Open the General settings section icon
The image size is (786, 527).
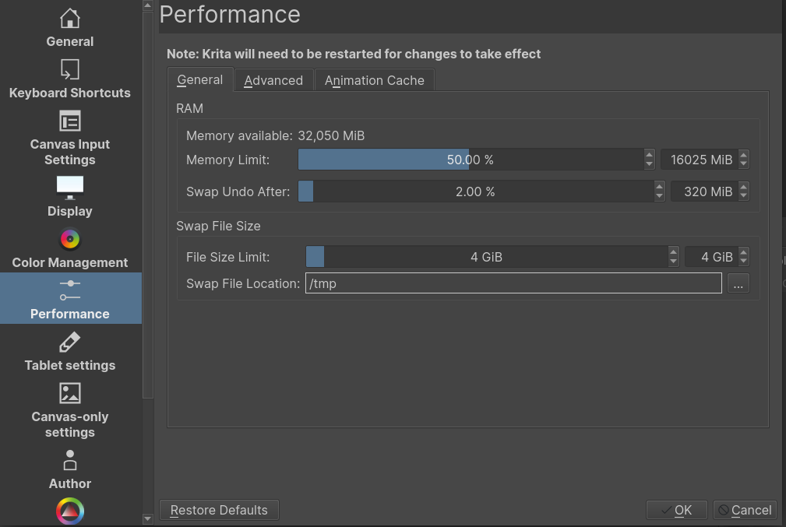(70, 19)
